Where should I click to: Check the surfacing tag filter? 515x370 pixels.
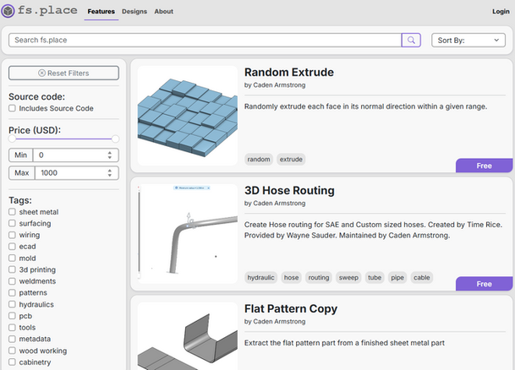[12, 223]
